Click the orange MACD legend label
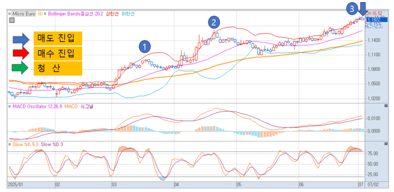 pos(71,106)
